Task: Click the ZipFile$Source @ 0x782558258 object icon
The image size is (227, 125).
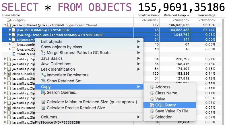Action: click(x=9, y=122)
